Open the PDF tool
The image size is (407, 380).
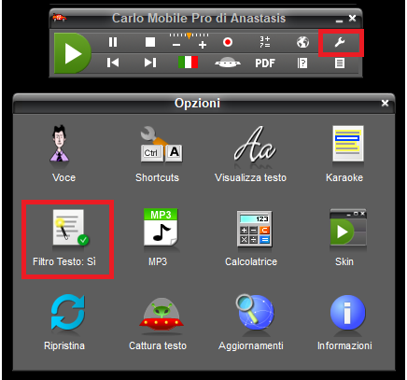[265, 63]
